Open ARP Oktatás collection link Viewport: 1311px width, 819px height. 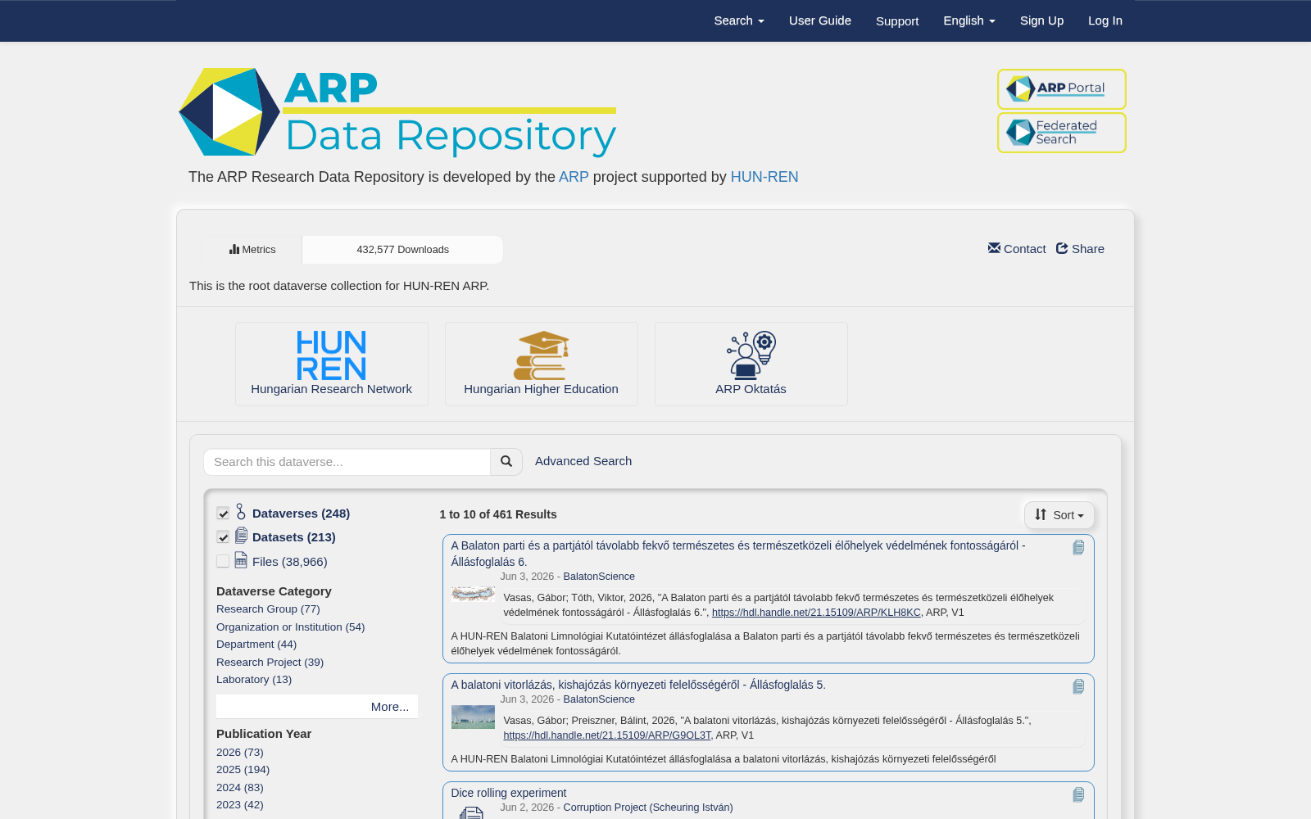click(751, 389)
